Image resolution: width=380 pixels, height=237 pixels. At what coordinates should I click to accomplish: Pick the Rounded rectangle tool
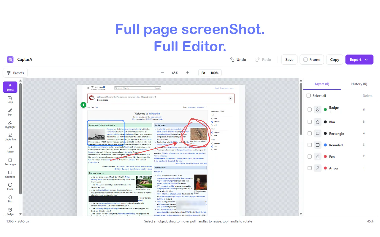tap(10, 174)
